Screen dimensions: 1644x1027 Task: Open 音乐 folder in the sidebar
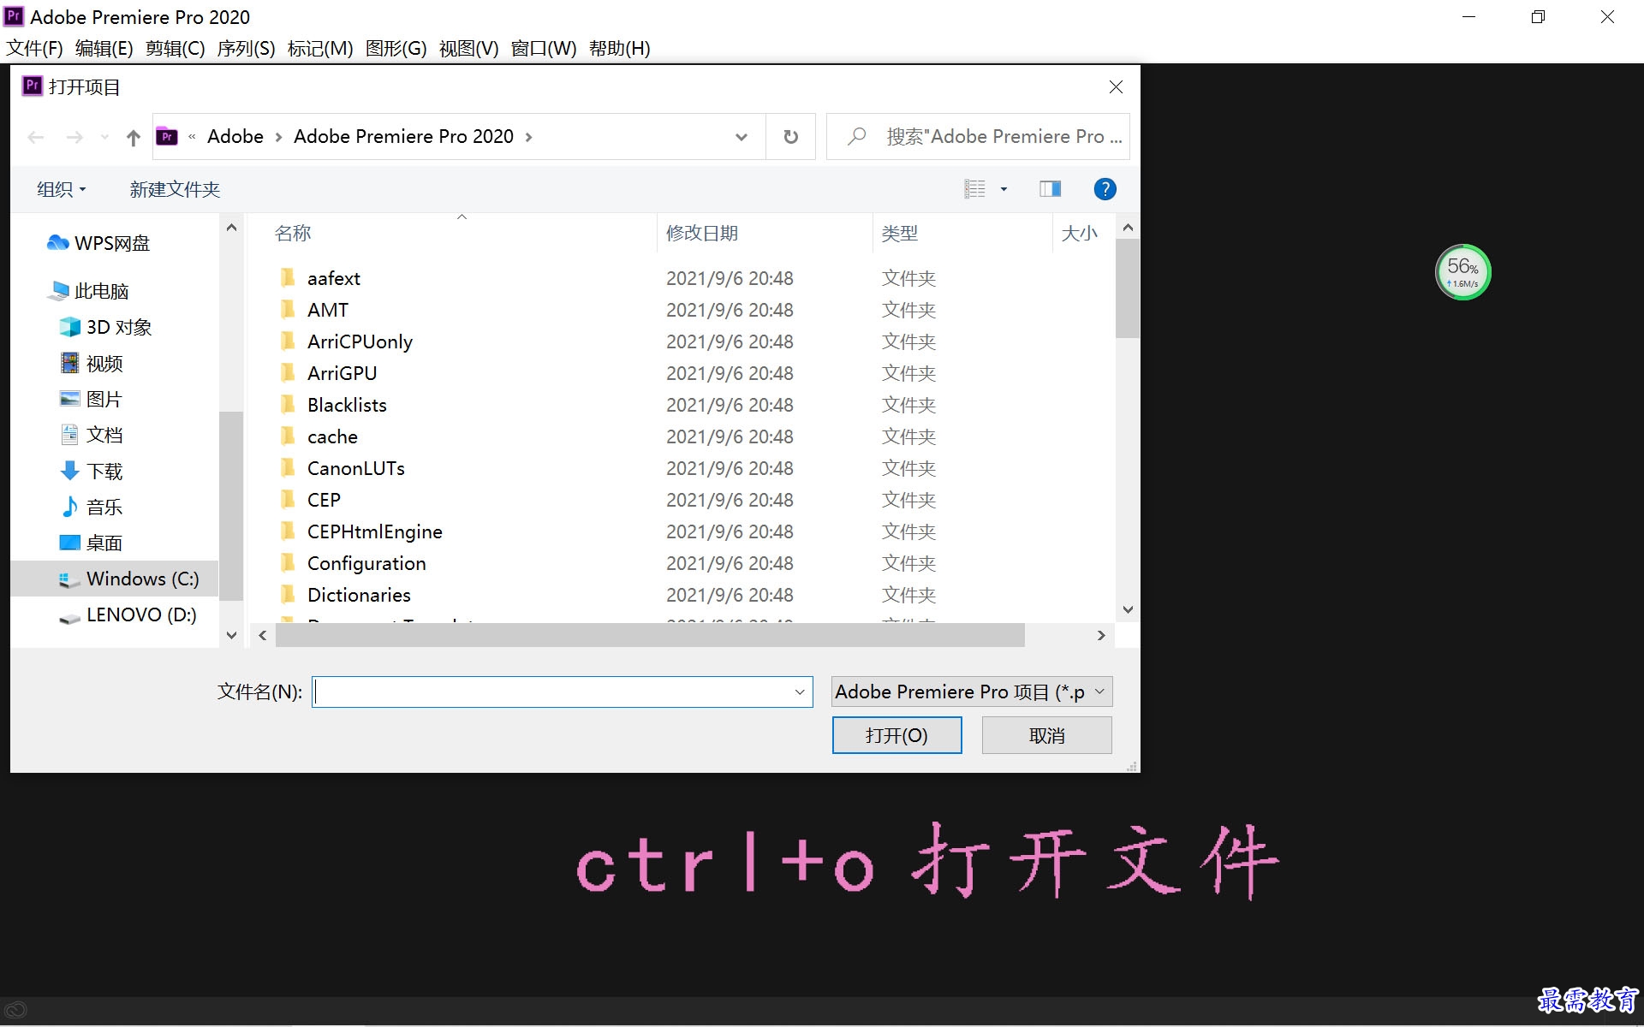pos(92,508)
